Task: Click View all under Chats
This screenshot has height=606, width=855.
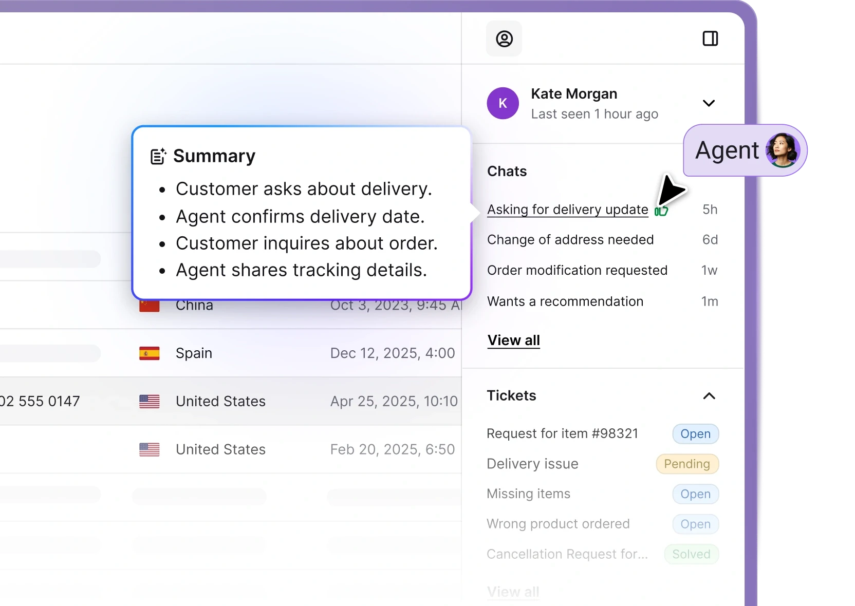Action: pos(513,340)
